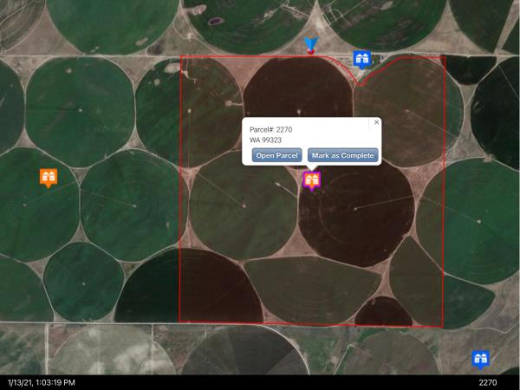Click parcel number 2270 in status bar
This screenshot has height=390, width=520.
(x=487, y=382)
